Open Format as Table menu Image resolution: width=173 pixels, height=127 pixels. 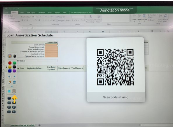[x=98, y=19]
